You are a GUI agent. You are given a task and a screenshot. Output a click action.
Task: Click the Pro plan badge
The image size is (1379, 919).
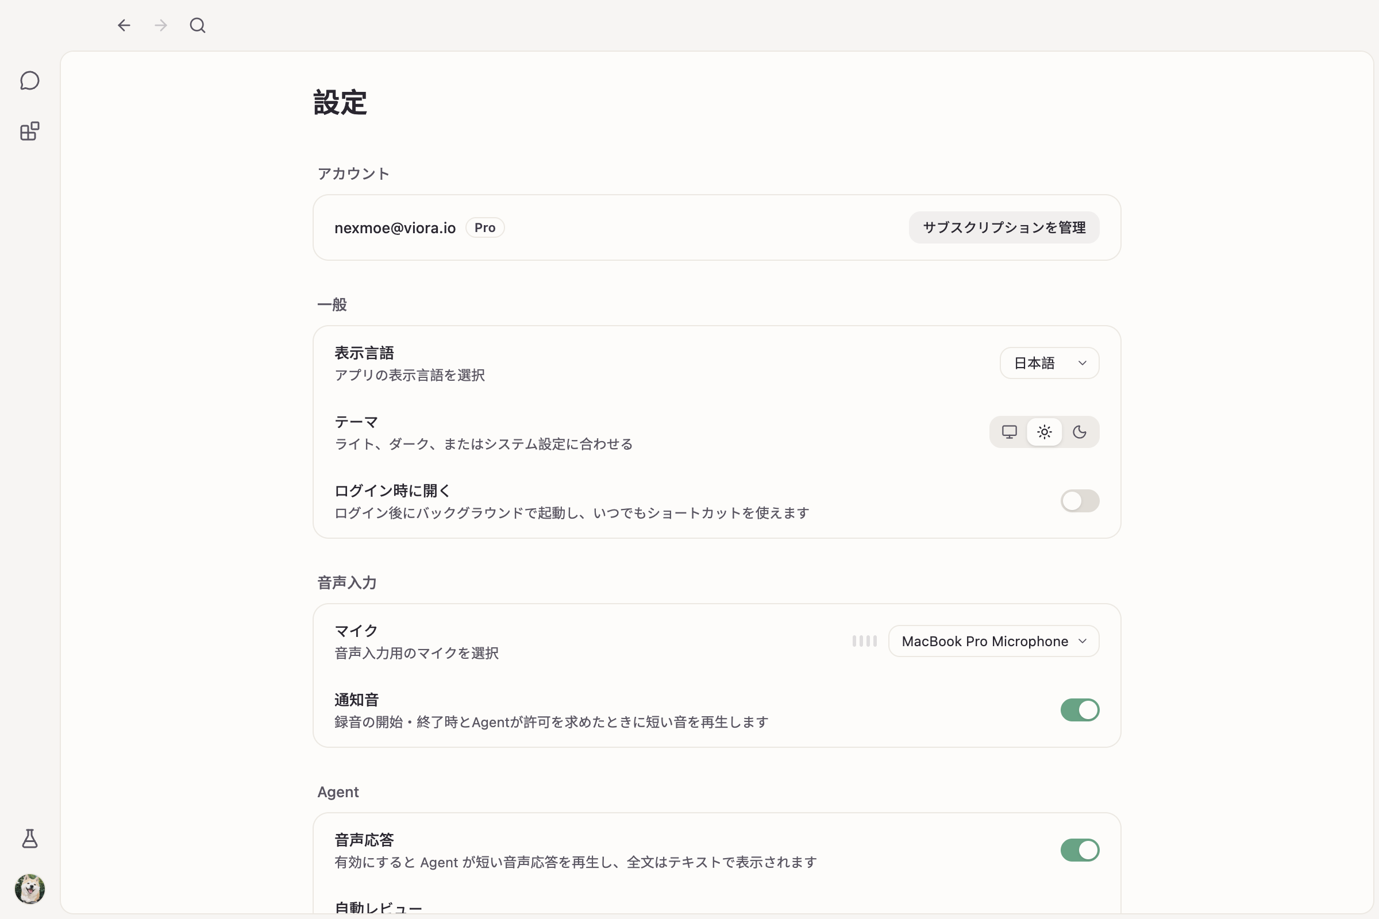(x=485, y=228)
